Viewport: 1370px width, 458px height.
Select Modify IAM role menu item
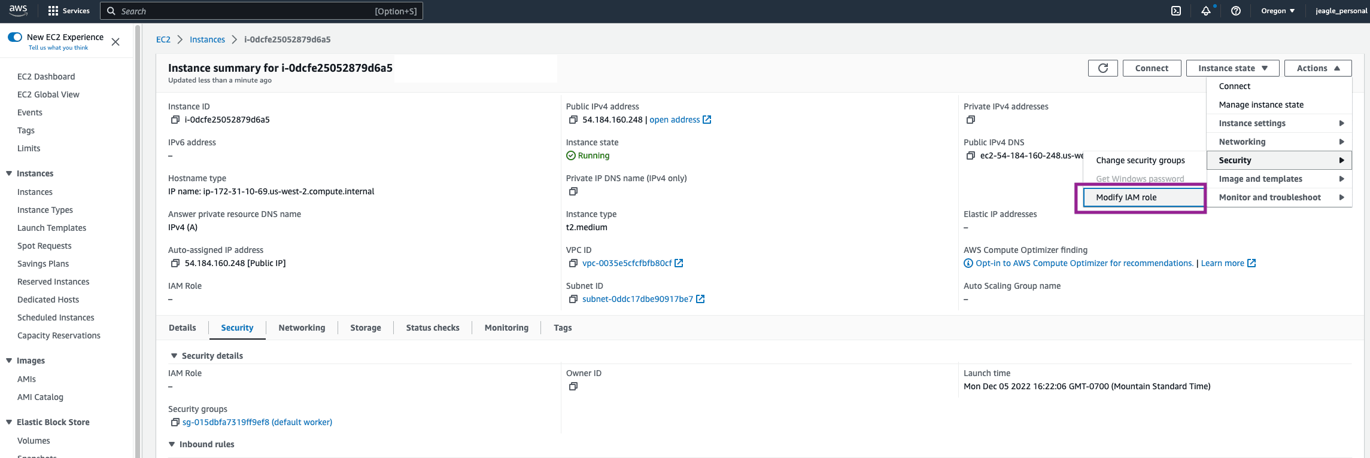[1126, 197]
